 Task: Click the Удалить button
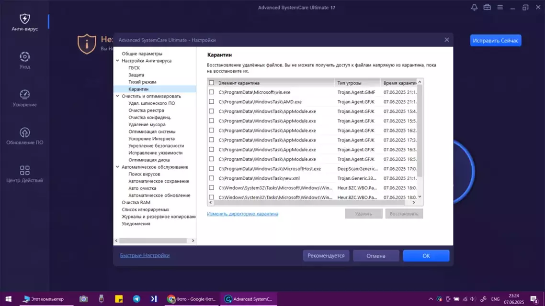[x=363, y=214]
